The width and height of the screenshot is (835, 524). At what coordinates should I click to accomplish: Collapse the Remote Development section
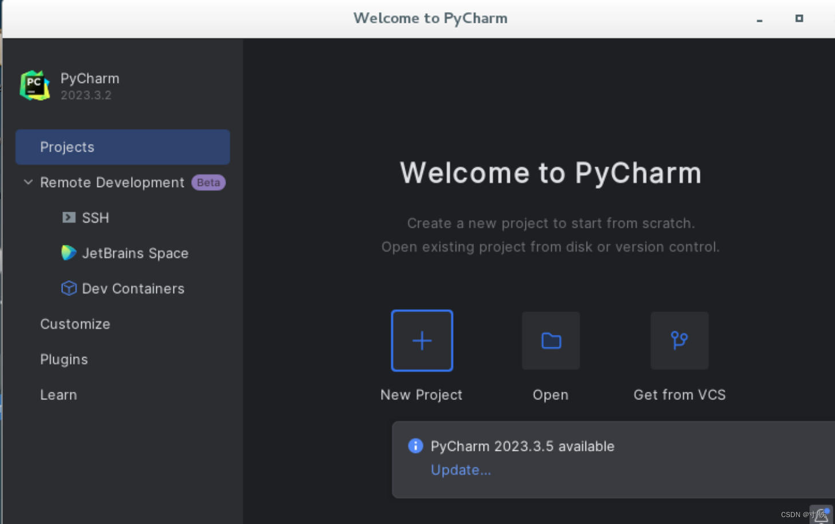pyautogui.click(x=27, y=182)
